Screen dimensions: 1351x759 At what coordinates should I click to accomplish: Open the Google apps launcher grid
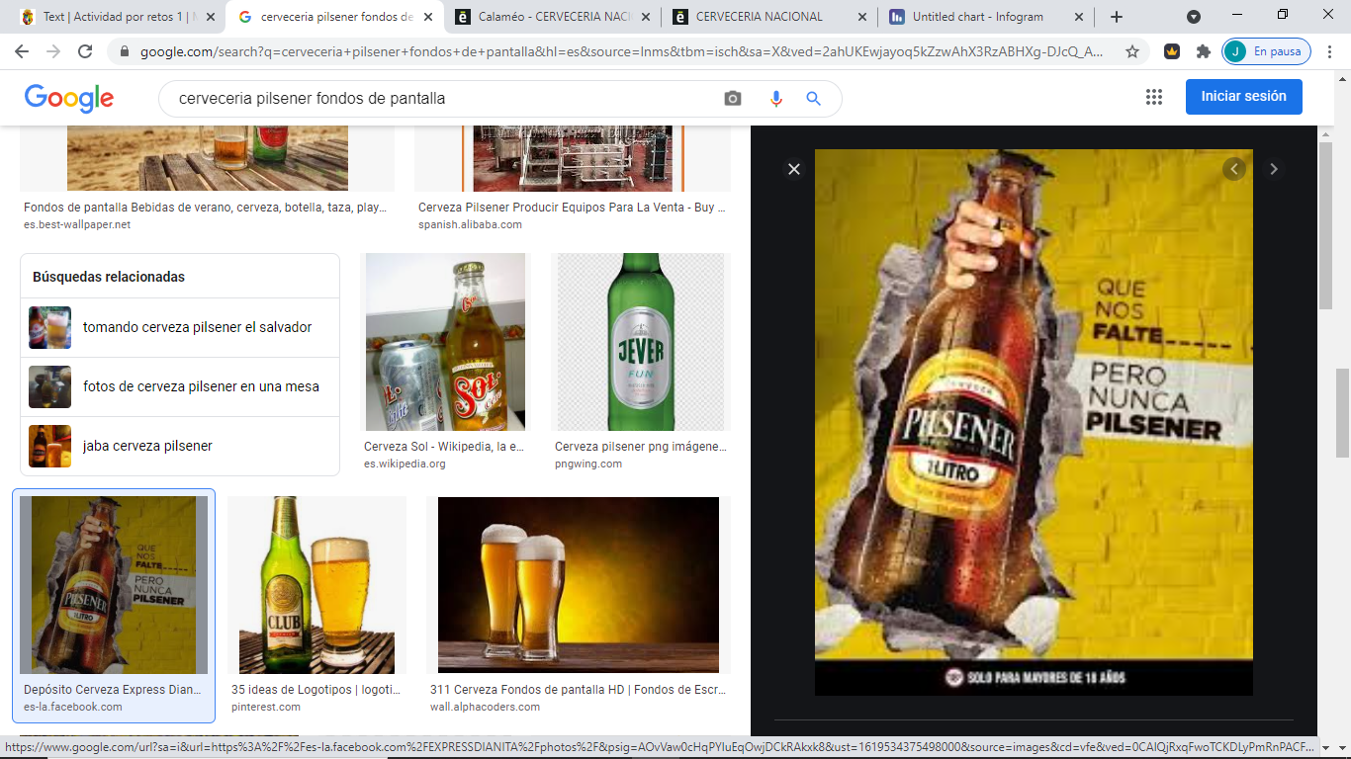coord(1154,97)
